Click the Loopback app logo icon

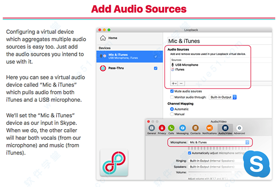tap(114, 162)
